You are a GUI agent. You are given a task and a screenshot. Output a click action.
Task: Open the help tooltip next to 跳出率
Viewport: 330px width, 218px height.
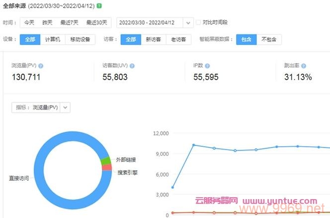[304, 66]
